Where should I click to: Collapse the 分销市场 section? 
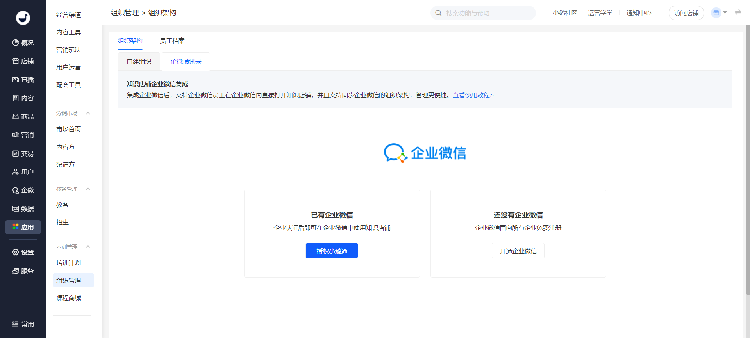tap(88, 113)
